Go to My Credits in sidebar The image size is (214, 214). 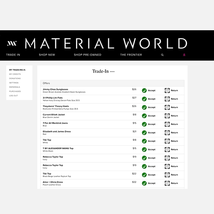tap(15, 74)
